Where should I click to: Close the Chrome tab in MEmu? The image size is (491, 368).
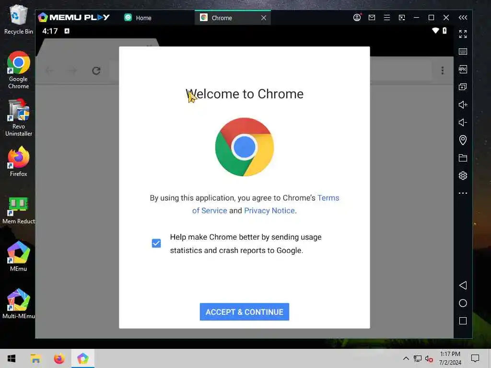pos(264,18)
